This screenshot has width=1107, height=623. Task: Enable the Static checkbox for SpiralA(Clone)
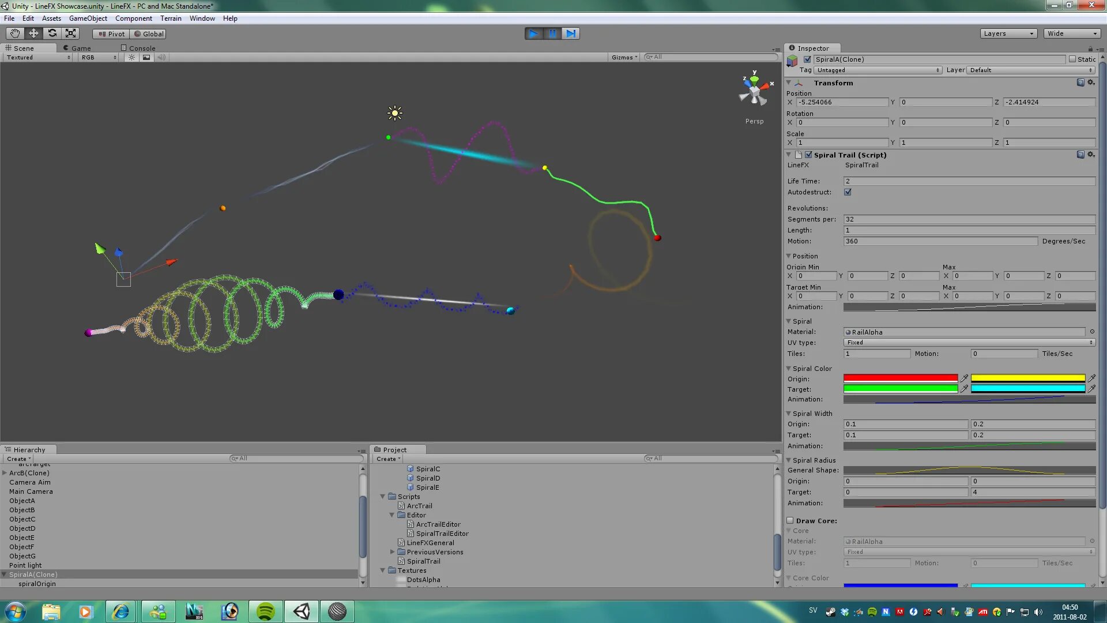(1074, 59)
